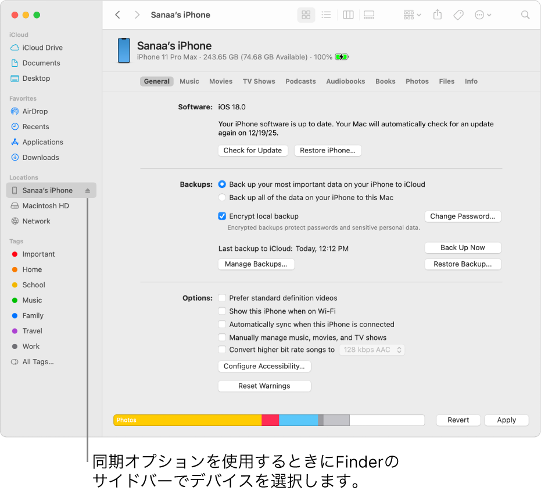Switch to the Audiobooks tab
Image resolution: width=541 pixels, height=494 pixels.
(345, 81)
